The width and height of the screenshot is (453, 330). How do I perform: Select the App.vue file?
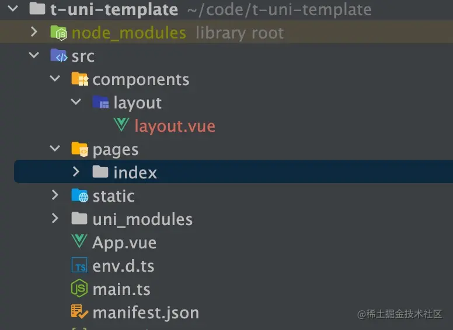point(124,243)
